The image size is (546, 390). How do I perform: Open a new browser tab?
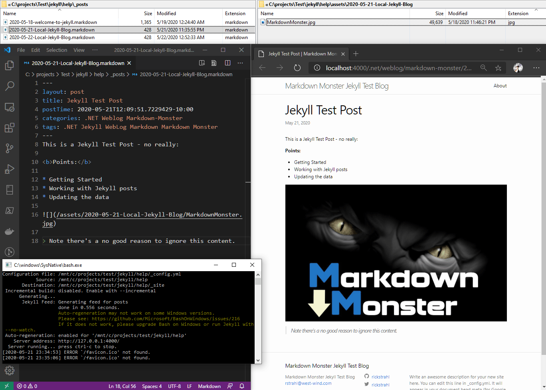click(356, 53)
